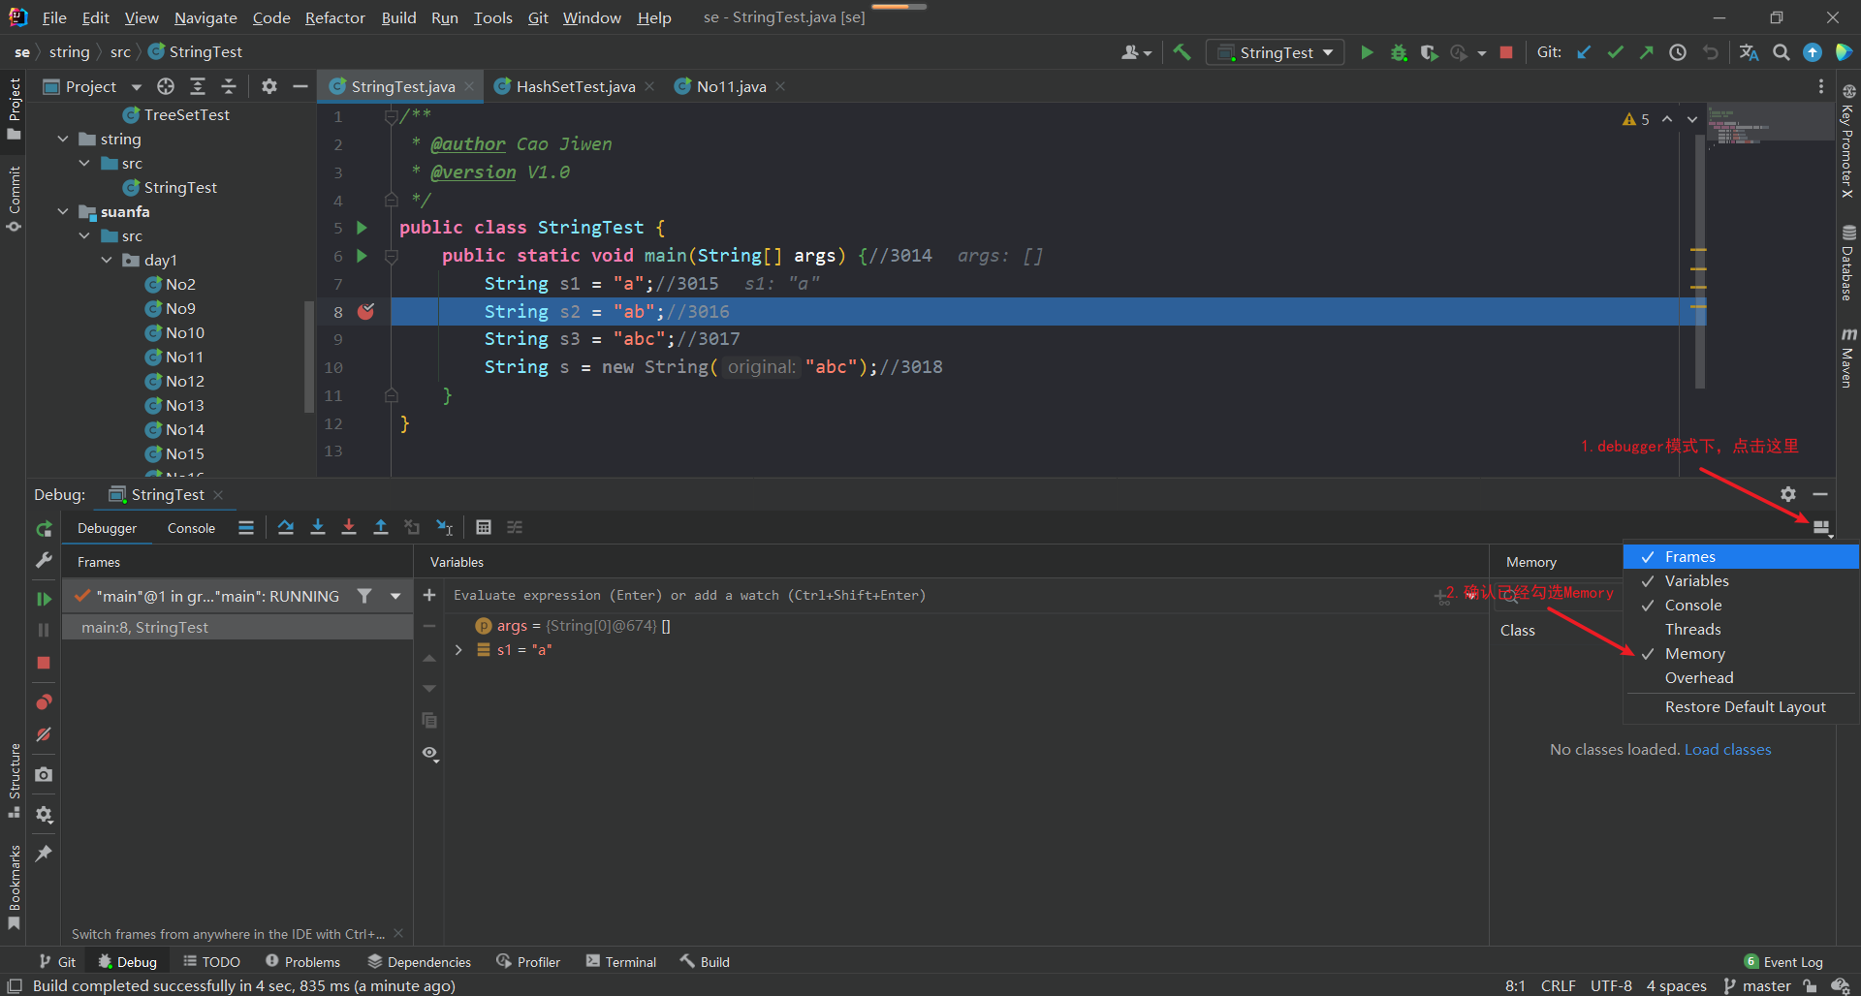View breakpoints icon in debug sidebar
The image size is (1861, 996).
44,702
